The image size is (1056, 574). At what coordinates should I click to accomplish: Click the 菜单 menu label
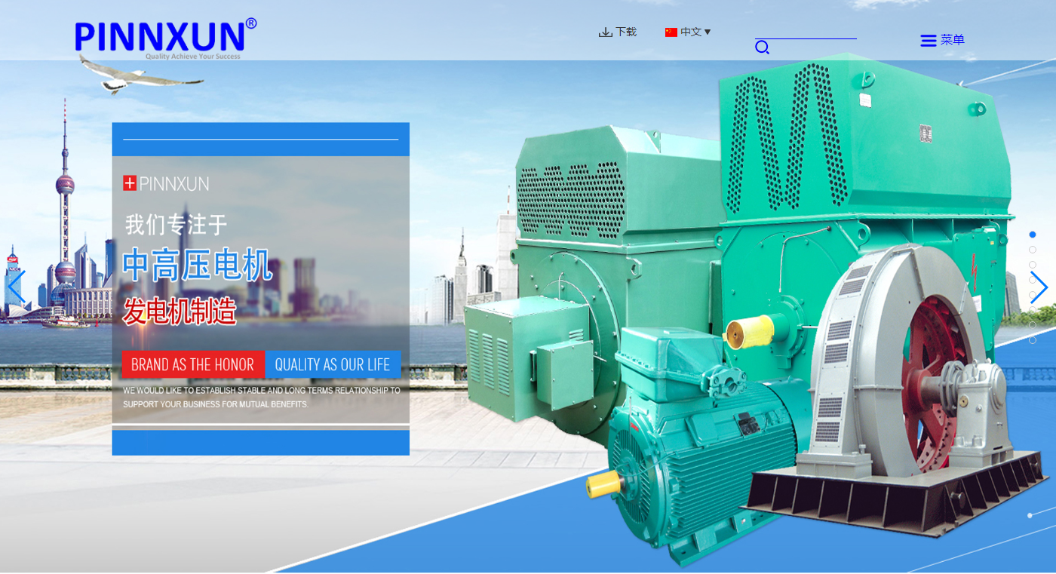pos(953,40)
